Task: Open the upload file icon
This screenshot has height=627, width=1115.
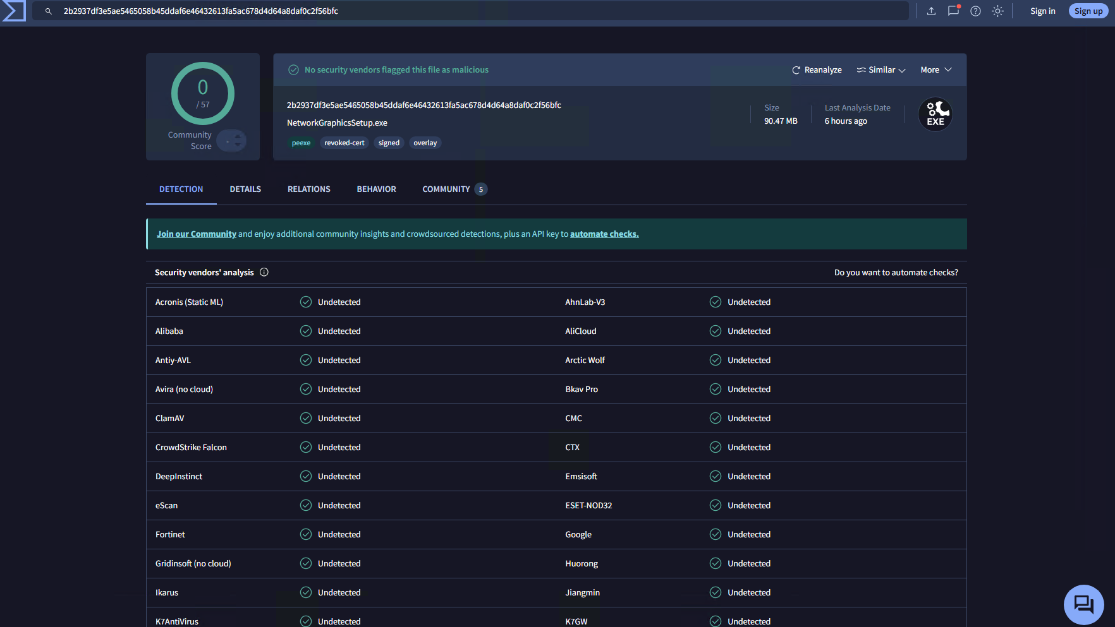Action: coord(931,11)
